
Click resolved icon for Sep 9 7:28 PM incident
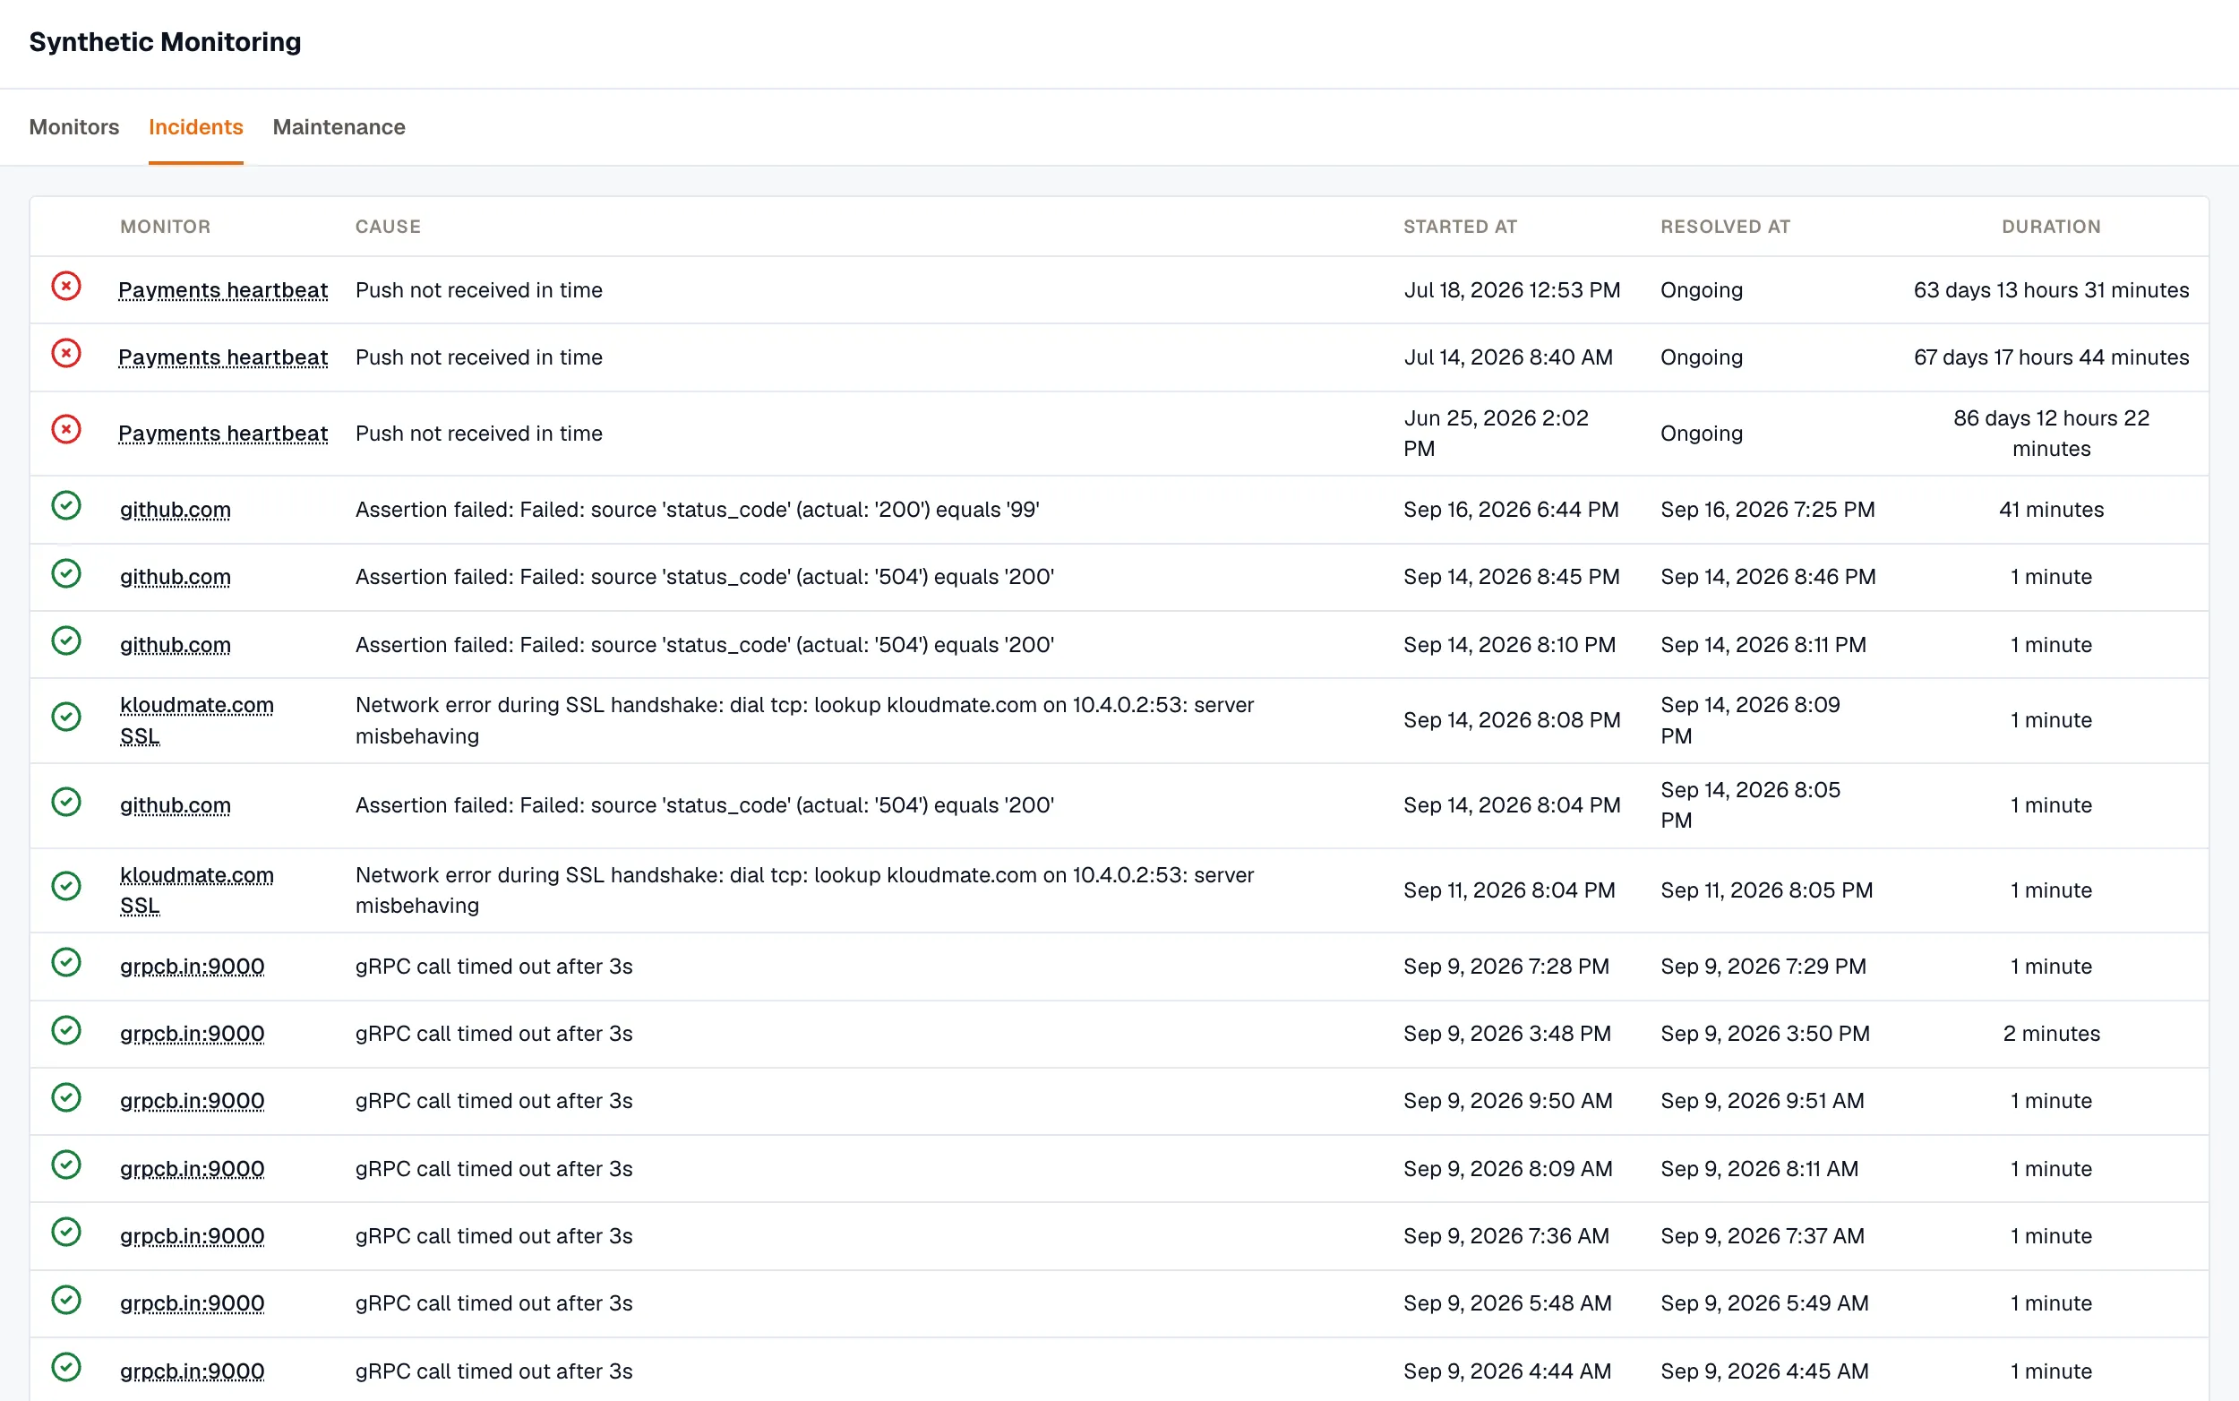[65, 963]
